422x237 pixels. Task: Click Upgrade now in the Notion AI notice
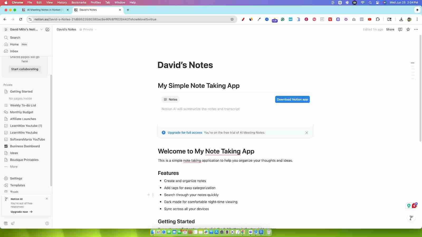22,212
